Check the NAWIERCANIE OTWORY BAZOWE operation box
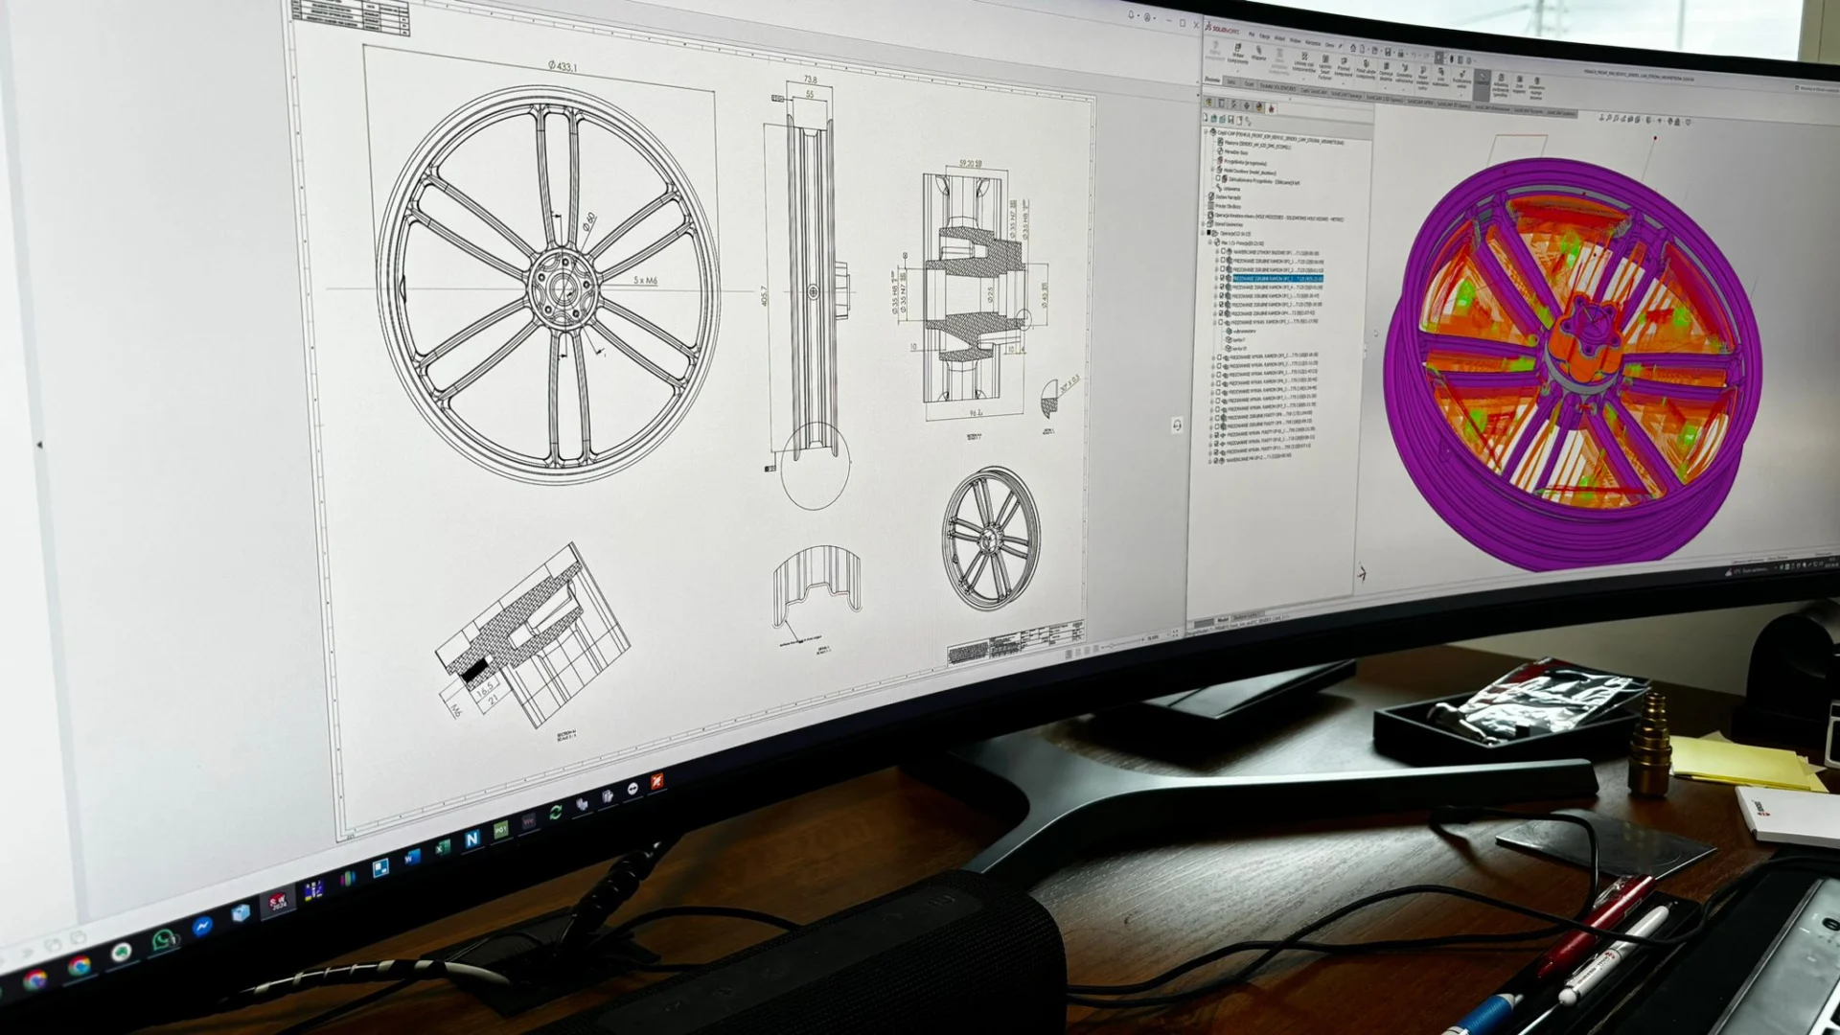Viewport: 1840px width, 1035px height. click(1223, 251)
